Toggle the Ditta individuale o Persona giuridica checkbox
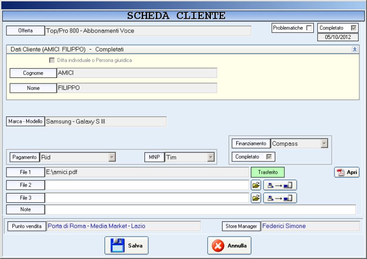This screenshot has height=259, width=367. coord(52,60)
